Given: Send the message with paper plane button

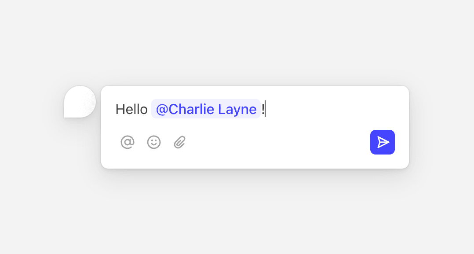Looking at the screenshot, I should click(x=383, y=142).
